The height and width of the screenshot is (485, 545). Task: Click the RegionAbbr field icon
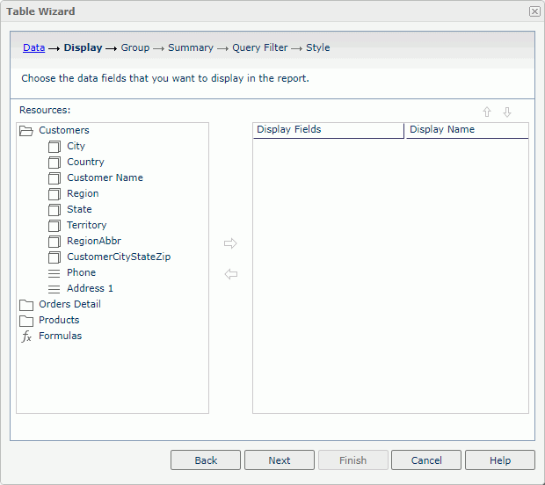(54, 242)
